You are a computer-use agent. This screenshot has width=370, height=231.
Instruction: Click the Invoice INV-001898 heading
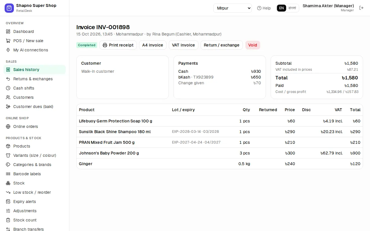[103, 27]
